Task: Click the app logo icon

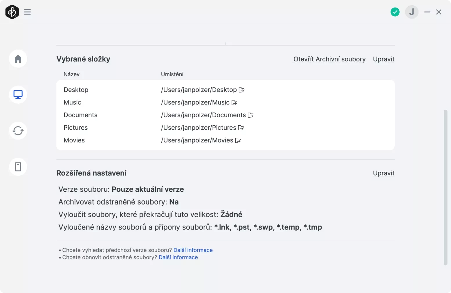Action: coord(12,12)
